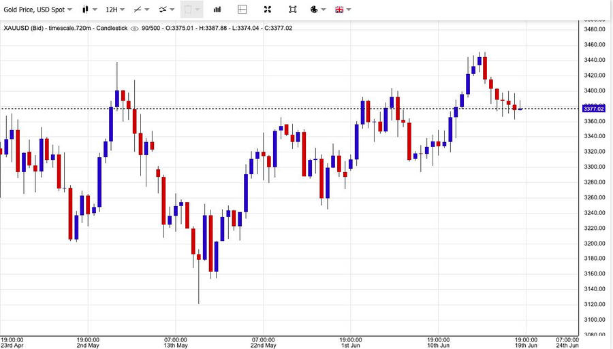
Task: Click the 3400.00 level on price axis
Action: click(x=595, y=90)
